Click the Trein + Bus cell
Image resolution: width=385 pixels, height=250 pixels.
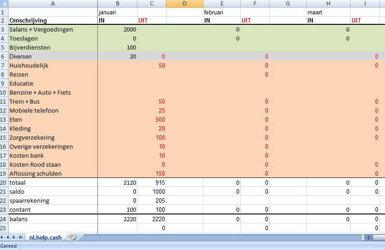[53, 101]
